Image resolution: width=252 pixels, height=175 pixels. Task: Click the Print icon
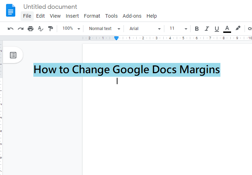pos(31,29)
